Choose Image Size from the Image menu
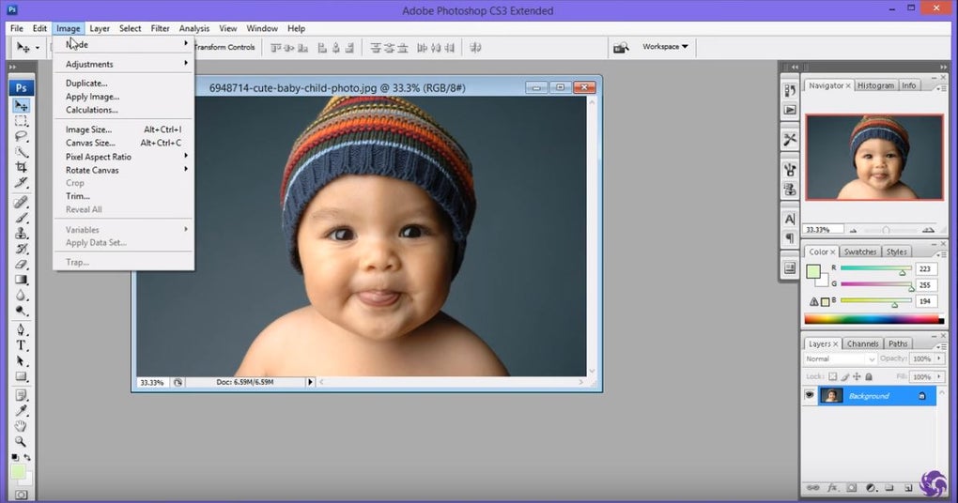Image resolution: width=958 pixels, height=503 pixels. pyautogui.click(x=88, y=130)
